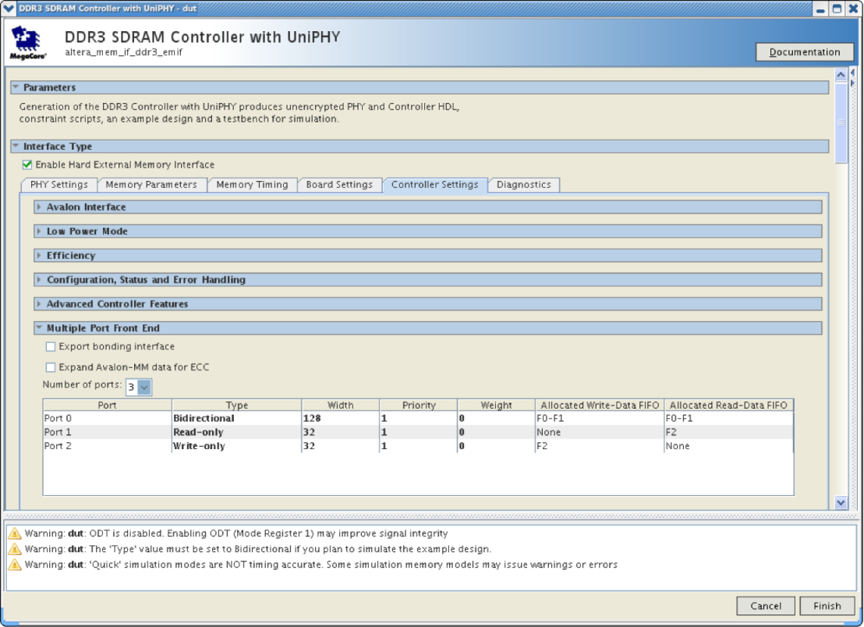
Task: Select the Diagnostics tab
Action: [523, 185]
